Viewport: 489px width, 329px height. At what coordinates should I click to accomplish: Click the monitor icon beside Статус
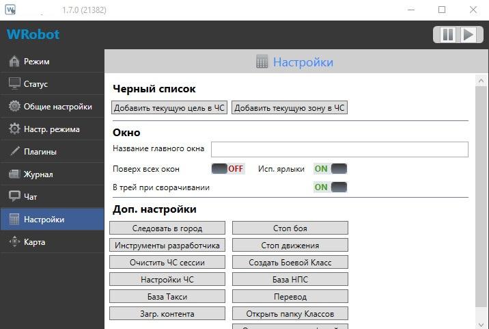coord(14,84)
